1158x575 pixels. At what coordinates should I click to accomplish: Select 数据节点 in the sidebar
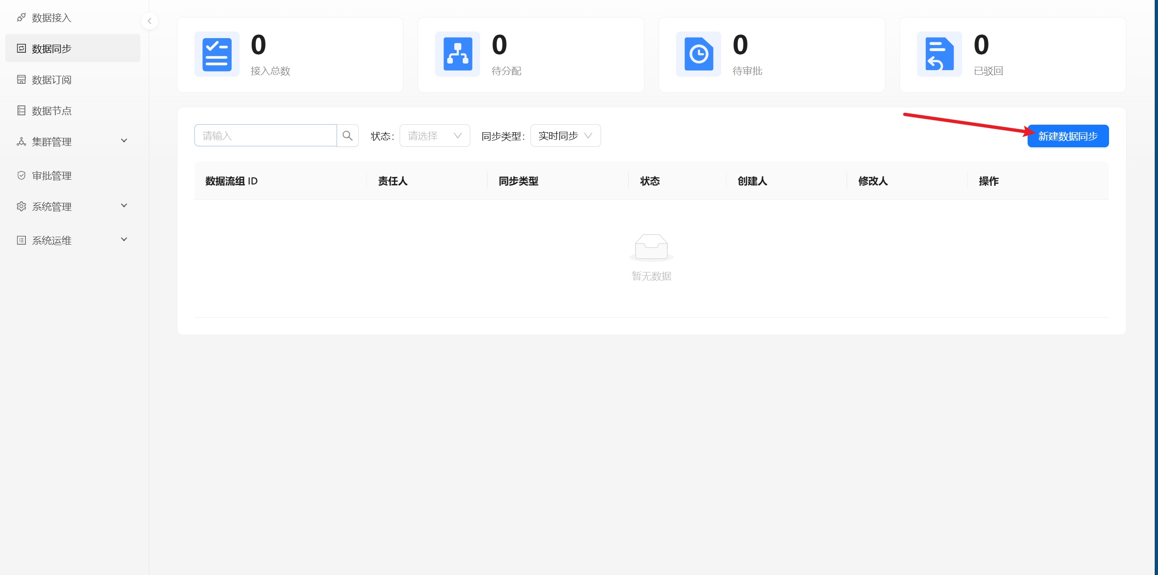point(52,111)
